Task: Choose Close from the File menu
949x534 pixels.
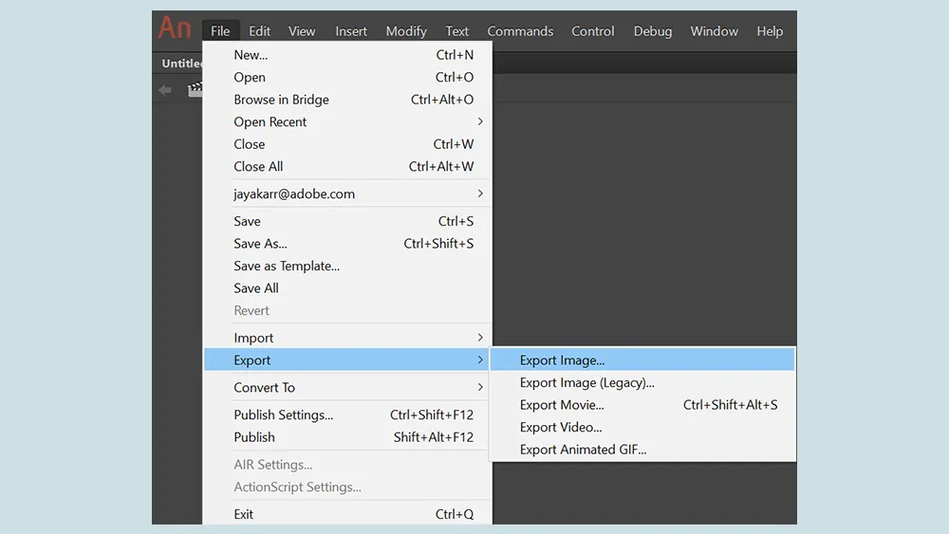Action: [348, 144]
